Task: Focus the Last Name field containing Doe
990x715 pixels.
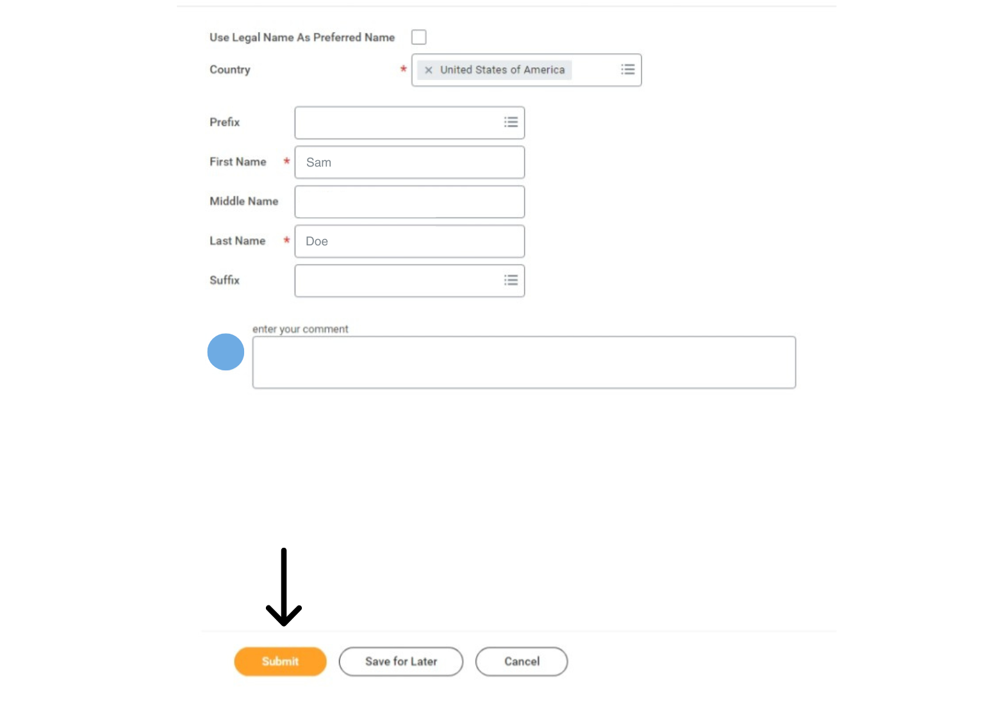Action: coord(409,241)
